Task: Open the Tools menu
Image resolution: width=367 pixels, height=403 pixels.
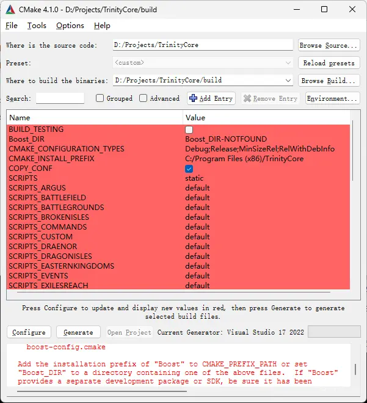Action: [x=37, y=26]
